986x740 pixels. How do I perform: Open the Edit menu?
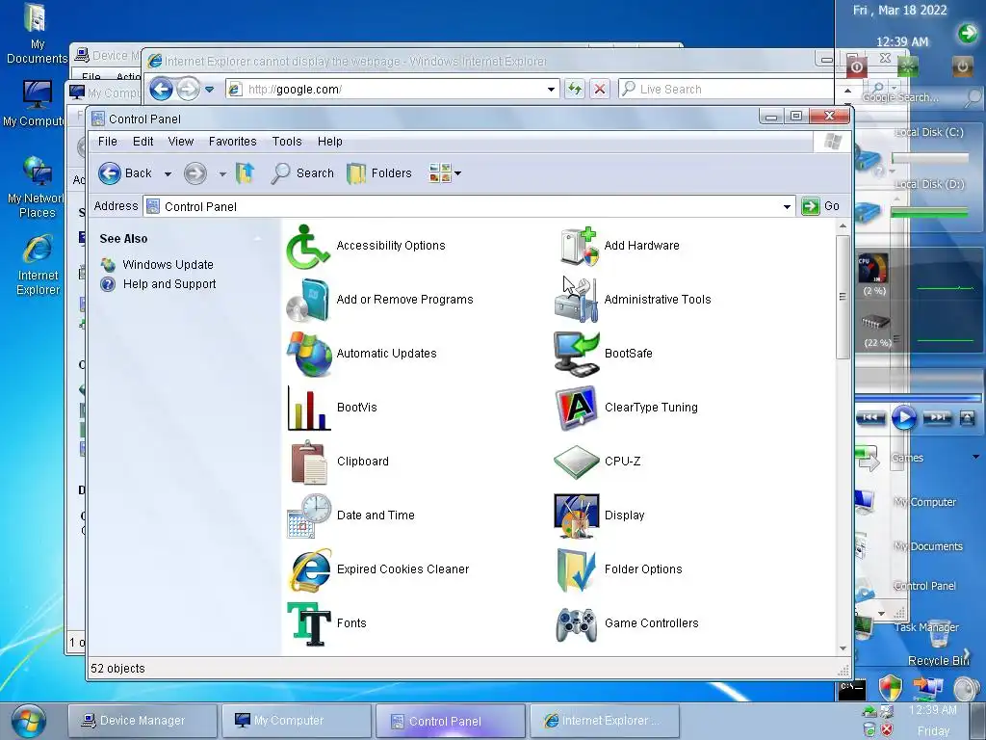click(x=143, y=142)
